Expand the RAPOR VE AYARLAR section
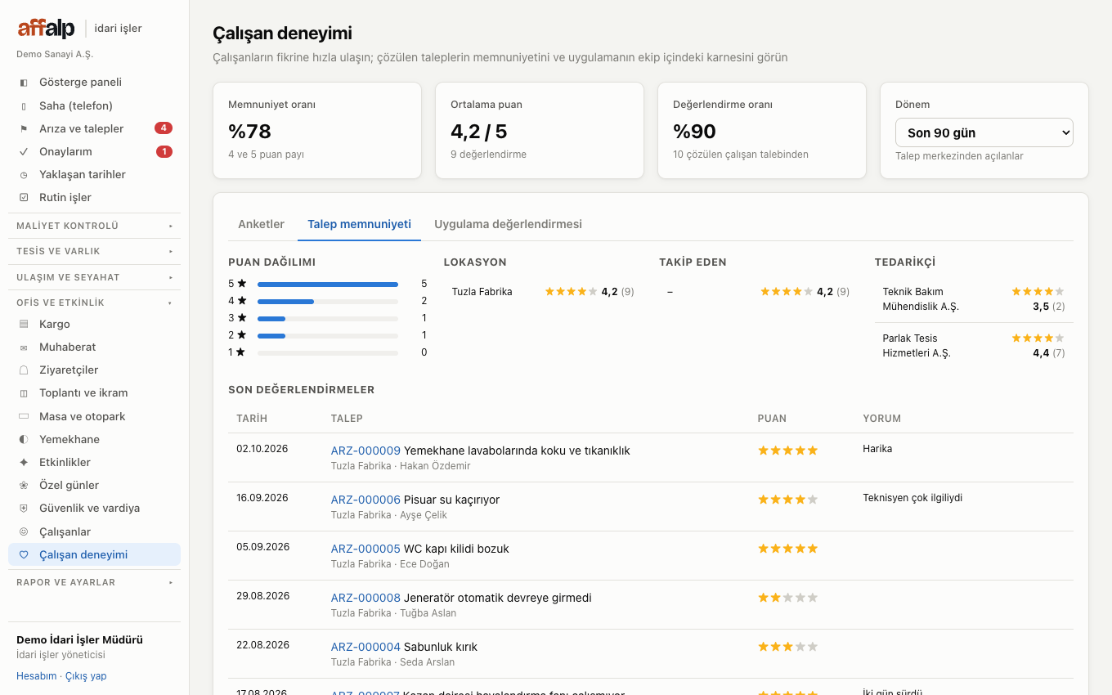Screen dimensions: 1112x695 coord(94,582)
